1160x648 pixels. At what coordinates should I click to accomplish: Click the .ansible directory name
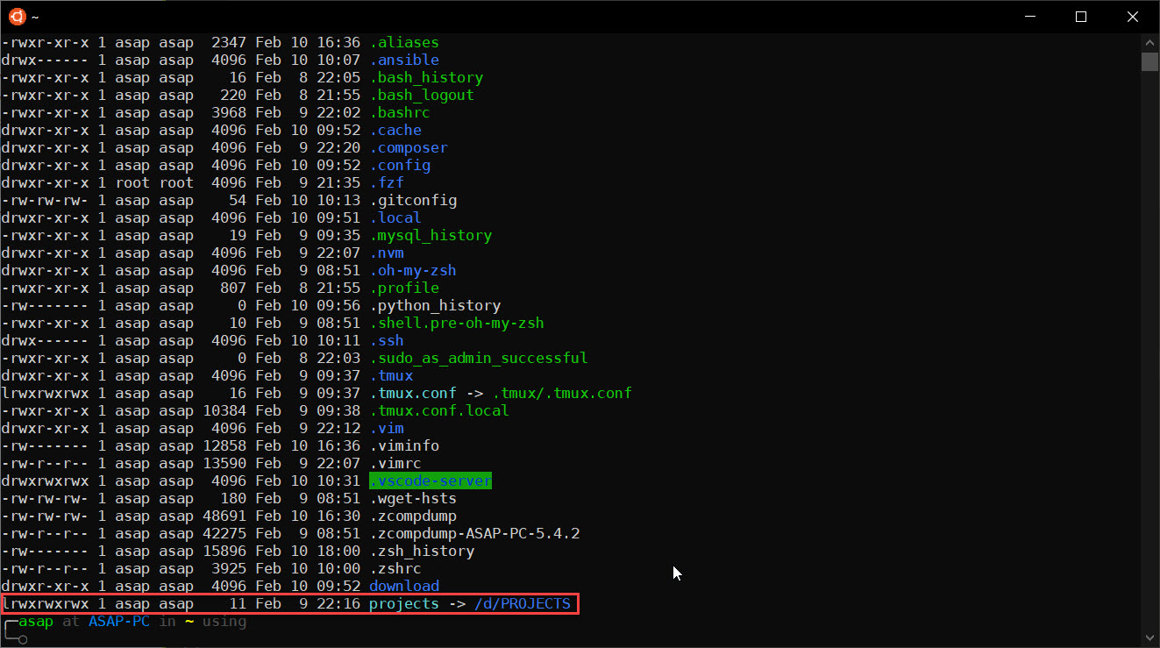(x=404, y=60)
